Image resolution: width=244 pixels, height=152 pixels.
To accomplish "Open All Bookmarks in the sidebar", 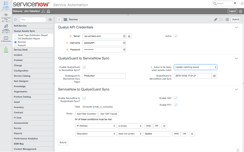I will 6,38.
